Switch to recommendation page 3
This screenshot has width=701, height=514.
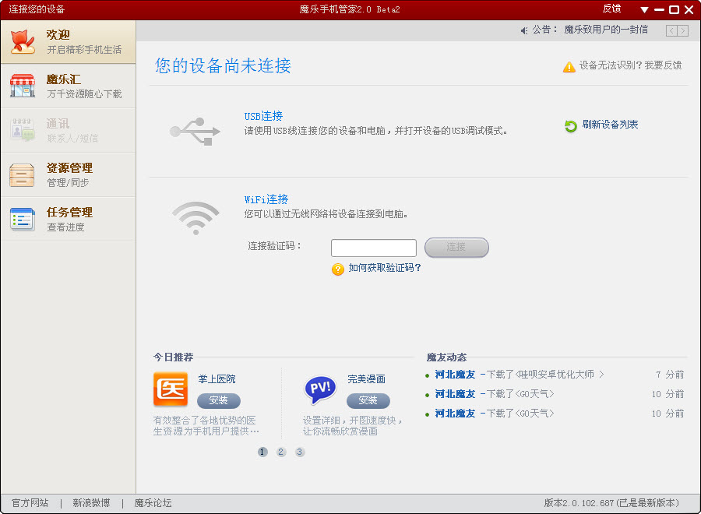tap(300, 452)
